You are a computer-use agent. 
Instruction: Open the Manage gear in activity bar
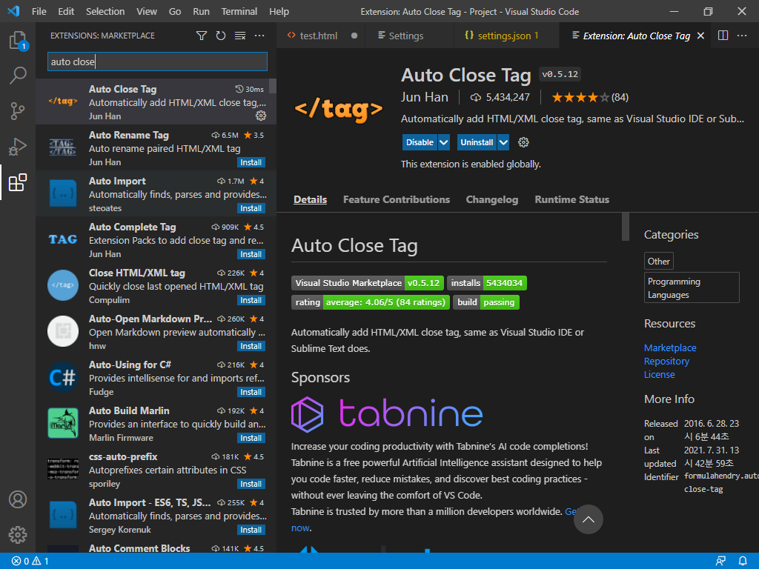(18, 535)
